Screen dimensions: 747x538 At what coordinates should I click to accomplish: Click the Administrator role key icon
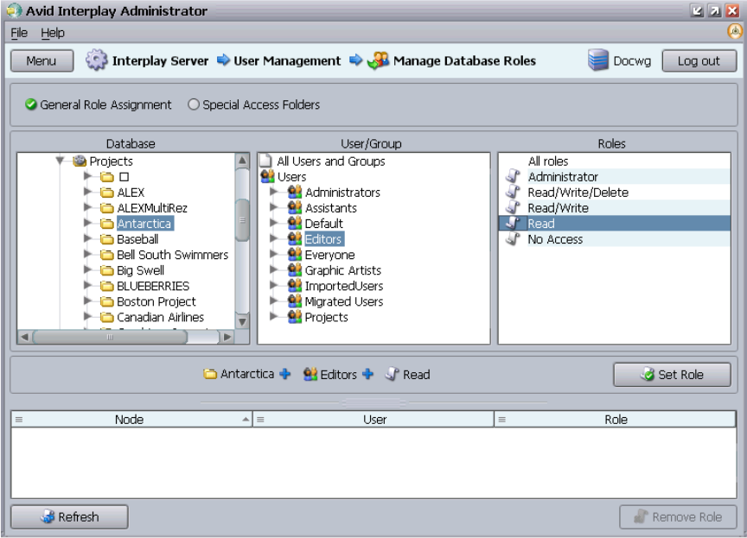pyautogui.click(x=513, y=177)
